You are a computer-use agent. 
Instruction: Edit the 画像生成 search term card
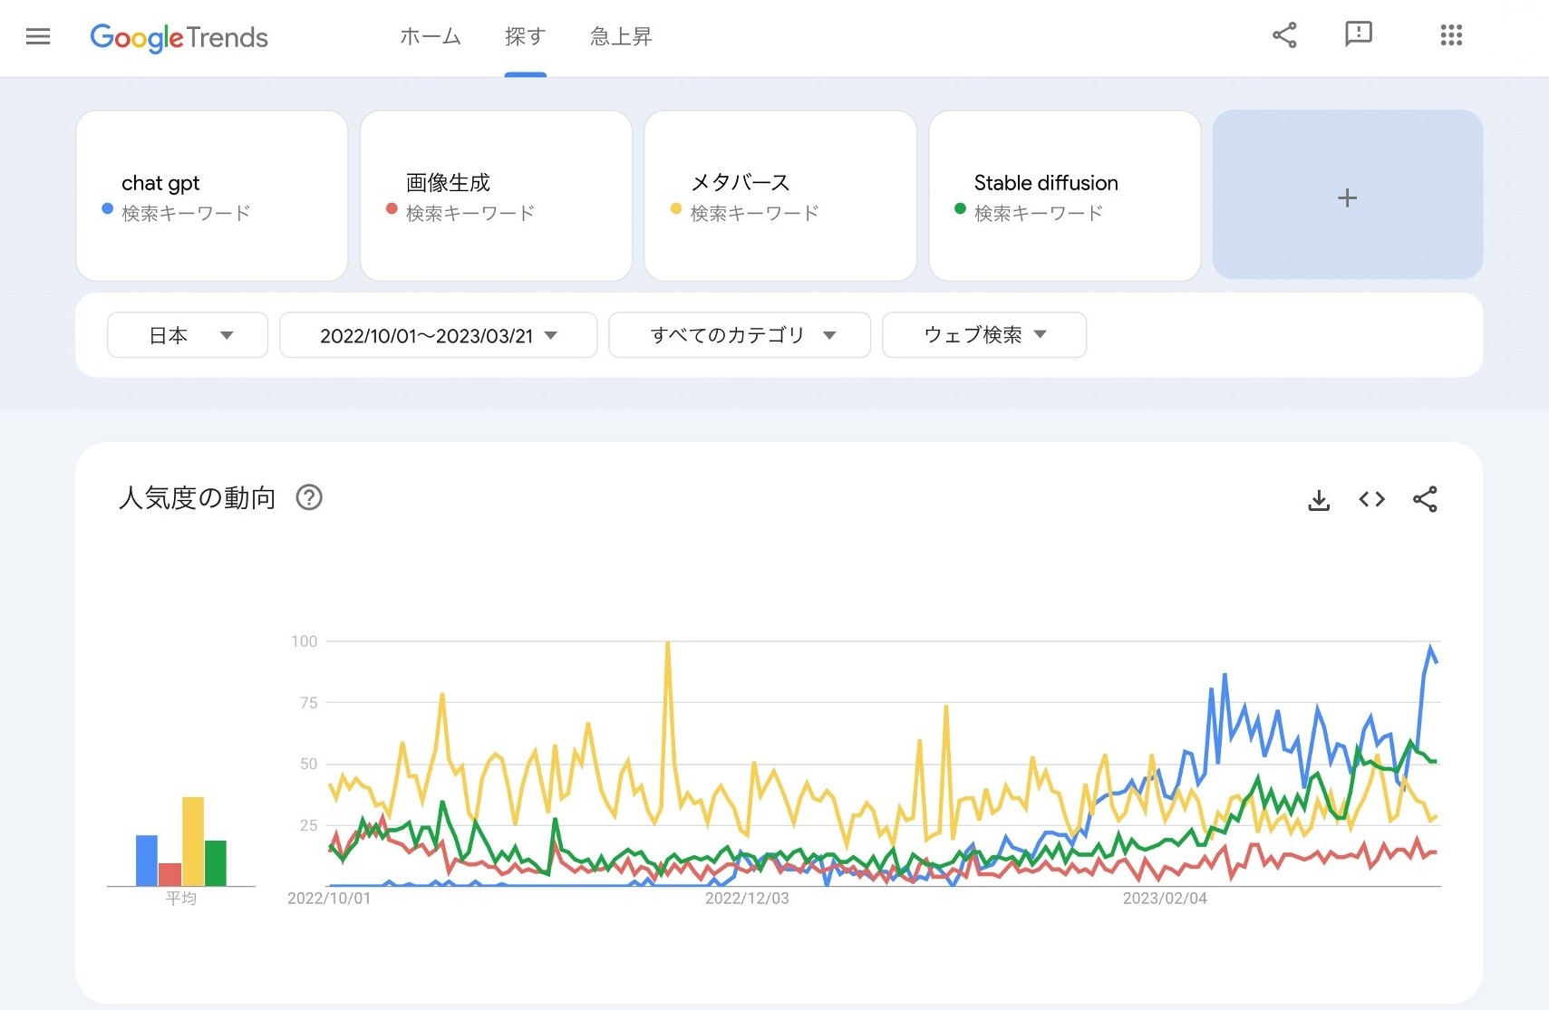[496, 196]
